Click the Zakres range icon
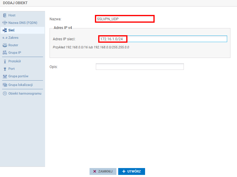 pos(5,38)
